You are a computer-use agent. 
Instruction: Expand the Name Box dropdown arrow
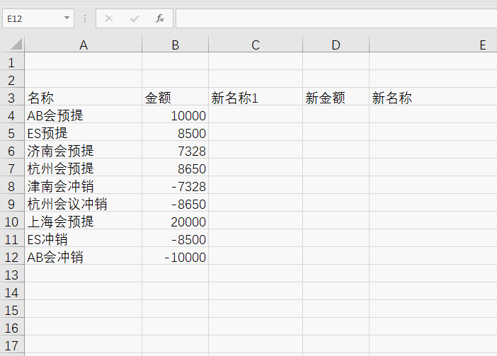(67, 18)
